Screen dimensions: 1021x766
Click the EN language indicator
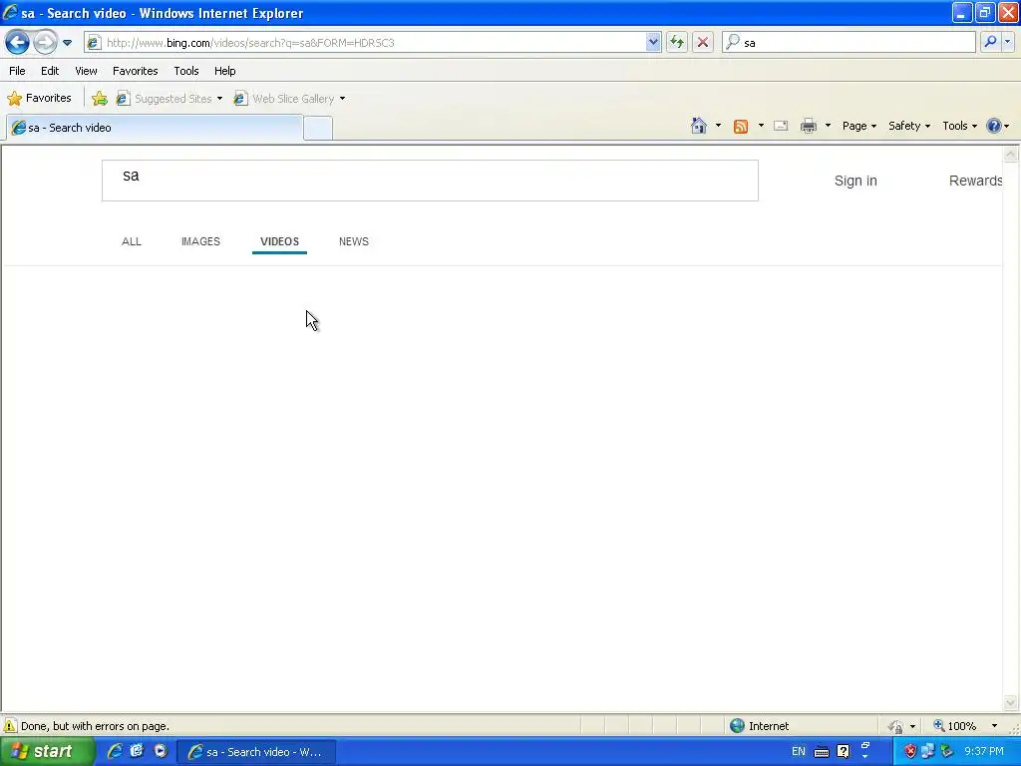799,752
